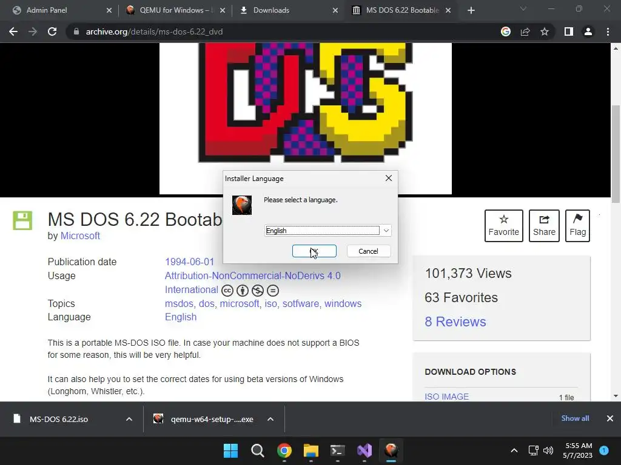Image resolution: width=621 pixels, height=465 pixels.
Task: Click the Creative Commons CC icon
Action: [x=227, y=291]
